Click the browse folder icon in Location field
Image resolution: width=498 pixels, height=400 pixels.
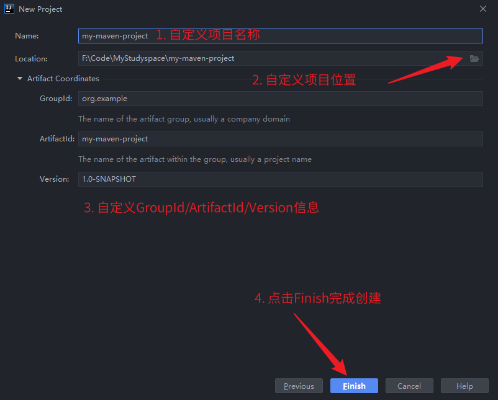474,59
